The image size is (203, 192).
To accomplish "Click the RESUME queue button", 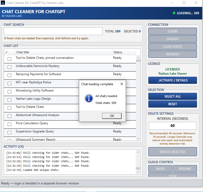I will pyautogui.click(x=185, y=169).
